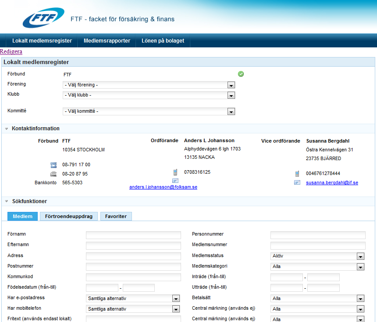The image size is (377, 322).
Task: Click the Fritext input field
Action: [133, 319]
